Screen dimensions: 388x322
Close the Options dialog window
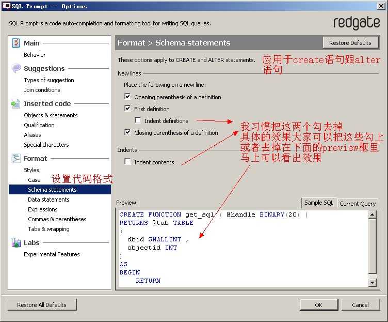(x=381, y=6)
